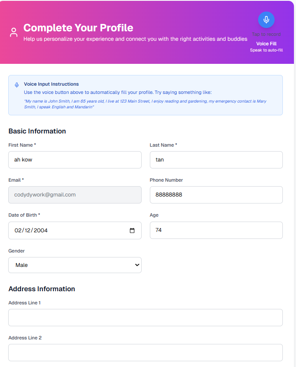Viewport: 296px width, 367px height.
Task: Click the microphone icon beside Voice Input Instructions
Action: point(17,84)
